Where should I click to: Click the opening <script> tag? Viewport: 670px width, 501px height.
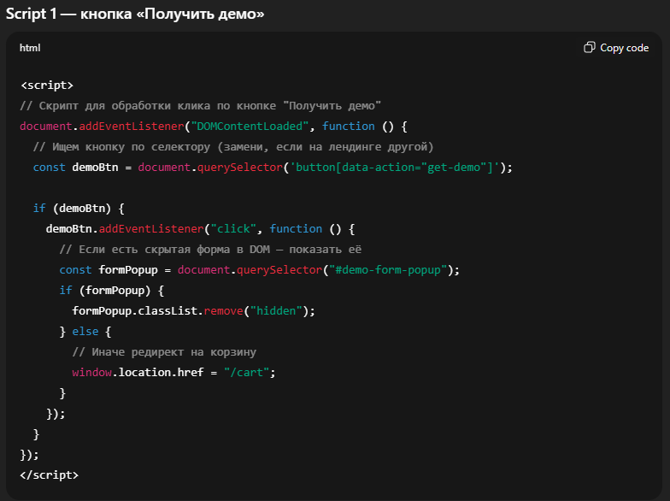pos(46,85)
